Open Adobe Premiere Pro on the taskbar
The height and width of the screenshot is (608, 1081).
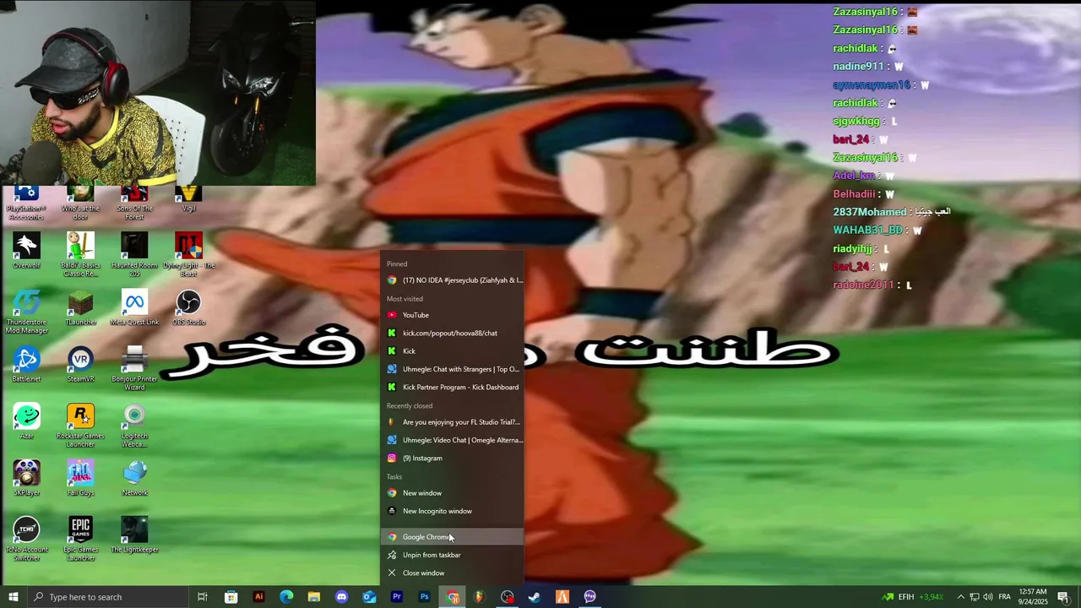[x=396, y=597]
